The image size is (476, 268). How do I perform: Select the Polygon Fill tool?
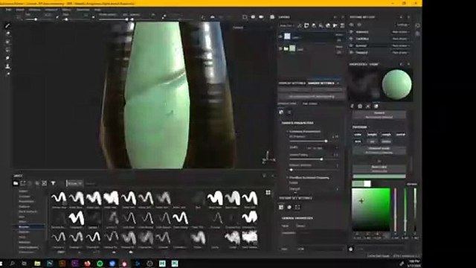(7, 50)
